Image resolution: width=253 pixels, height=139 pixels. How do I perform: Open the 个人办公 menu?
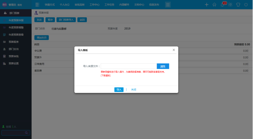[65, 5]
